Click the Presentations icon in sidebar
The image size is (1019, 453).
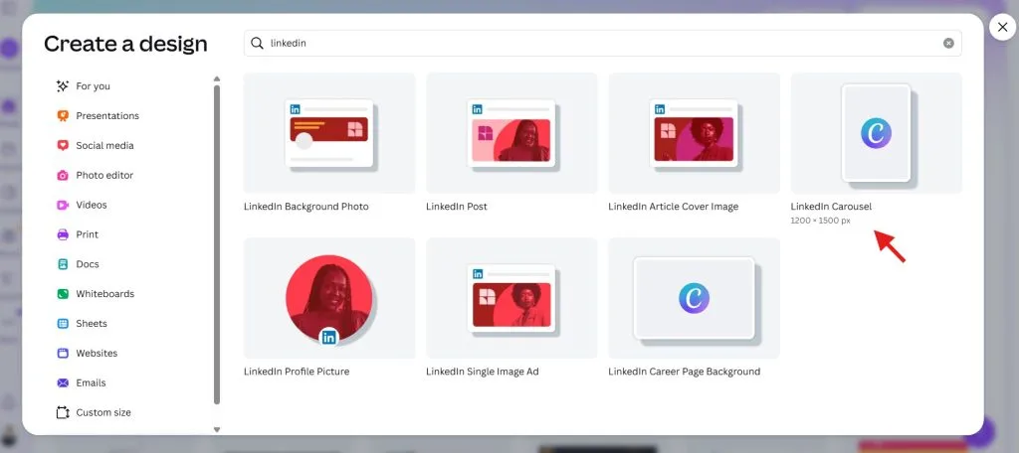[x=63, y=115]
